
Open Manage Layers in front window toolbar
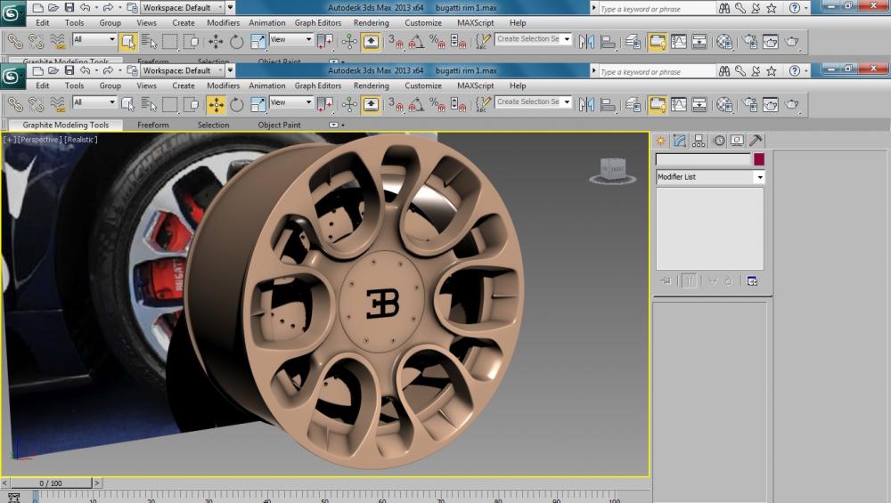[633, 104]
